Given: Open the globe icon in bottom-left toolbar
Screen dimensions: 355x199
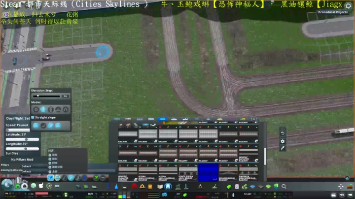Looking at the screenshot, I should click(34, 186).
